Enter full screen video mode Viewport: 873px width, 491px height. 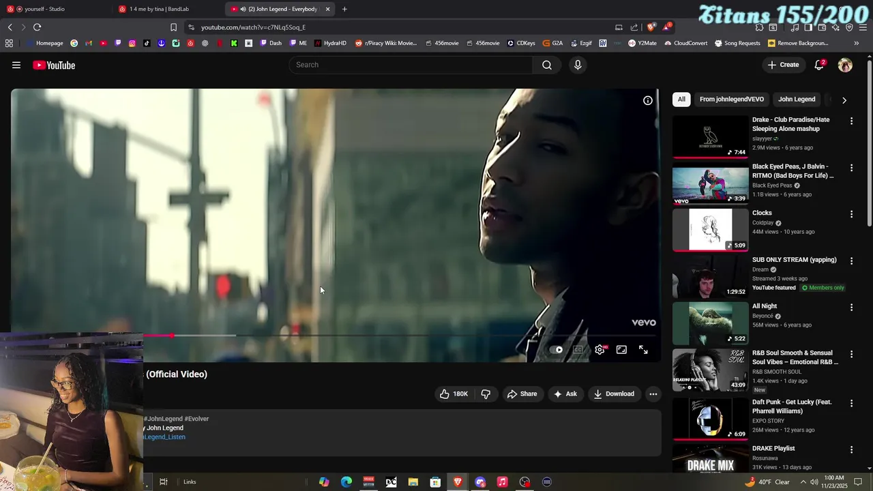643,350
